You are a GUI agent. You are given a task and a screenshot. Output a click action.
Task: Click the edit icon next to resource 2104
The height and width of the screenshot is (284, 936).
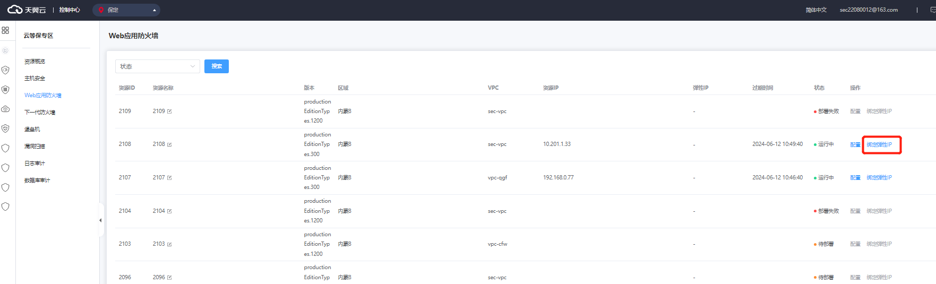click(x=169, y=211)
